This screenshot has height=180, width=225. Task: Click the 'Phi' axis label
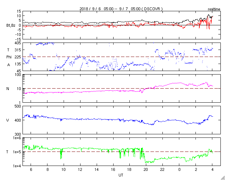coord(9,57)
